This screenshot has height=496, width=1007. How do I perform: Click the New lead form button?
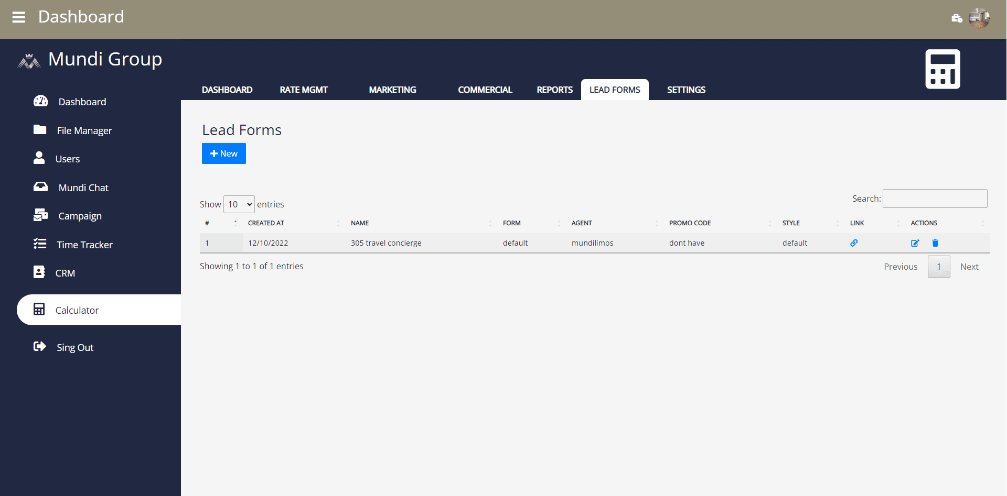224,153
